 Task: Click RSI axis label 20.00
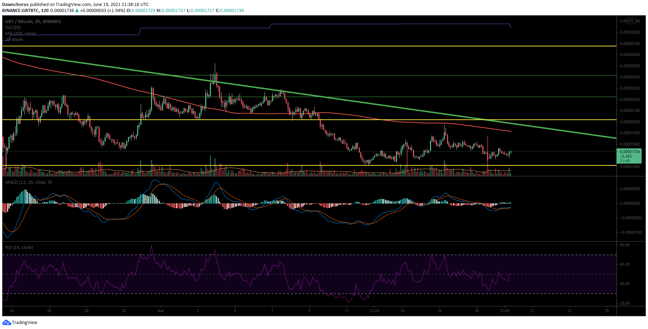coord(625,303)
